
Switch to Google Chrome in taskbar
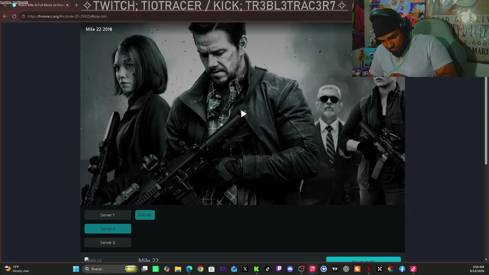pyautogui.click(x=200, y=269)
